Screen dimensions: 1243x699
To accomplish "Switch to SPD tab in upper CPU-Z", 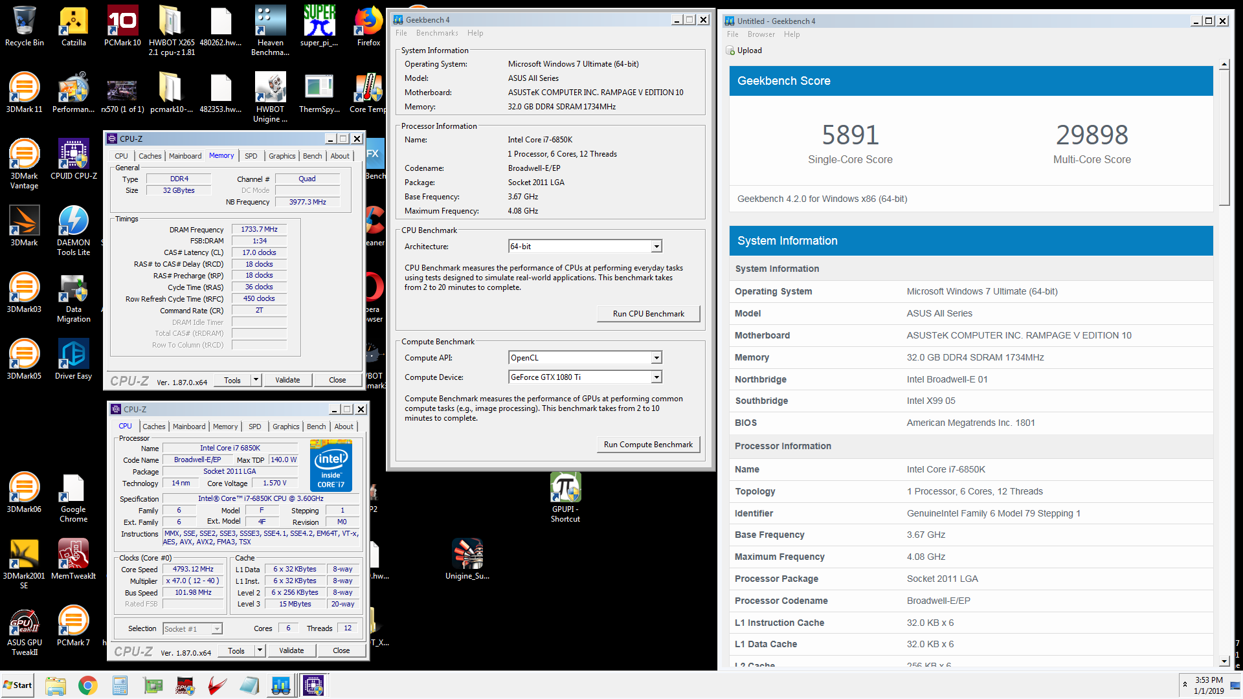I will pos(251,156).
